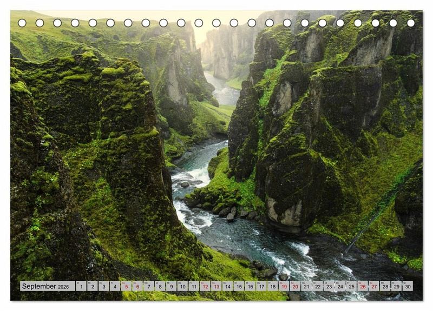Select red day 12 in the calendar

coord(205,286)
